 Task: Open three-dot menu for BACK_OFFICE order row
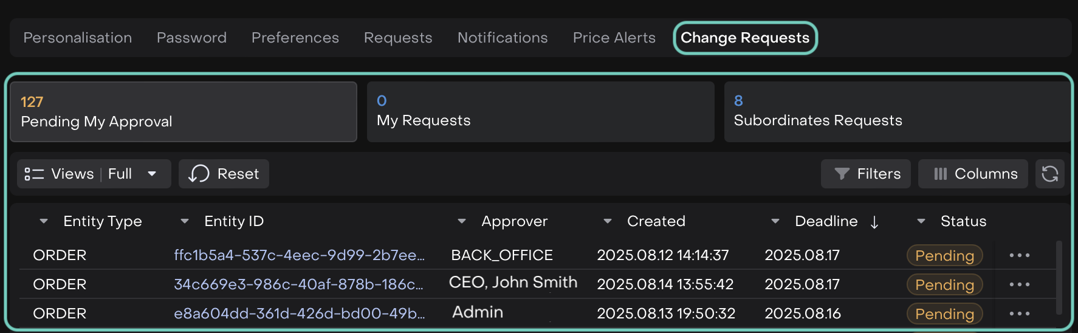click(1019, 255)
